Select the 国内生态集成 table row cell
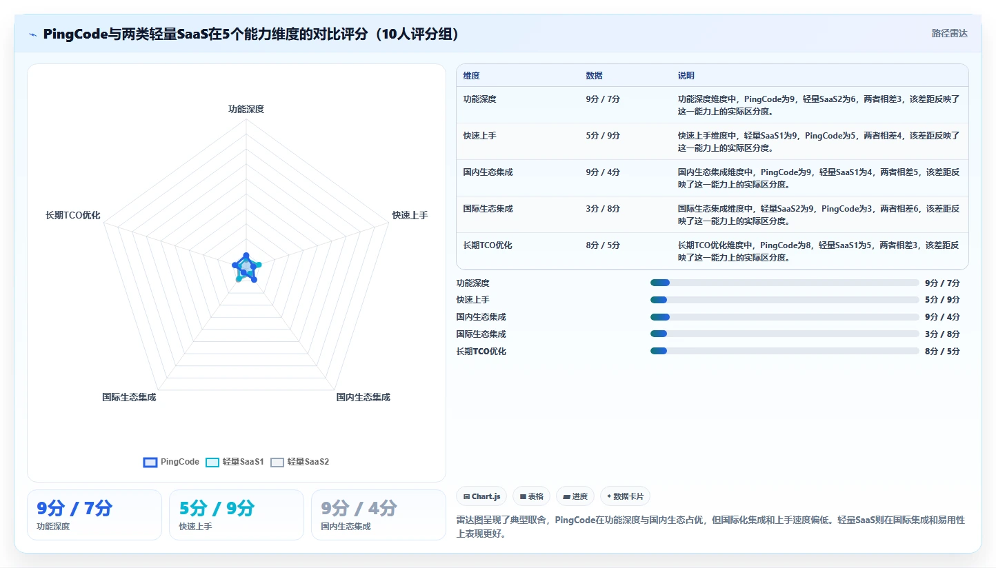The width and height of the screenshot is (996, 568). (x=488, y=172)
